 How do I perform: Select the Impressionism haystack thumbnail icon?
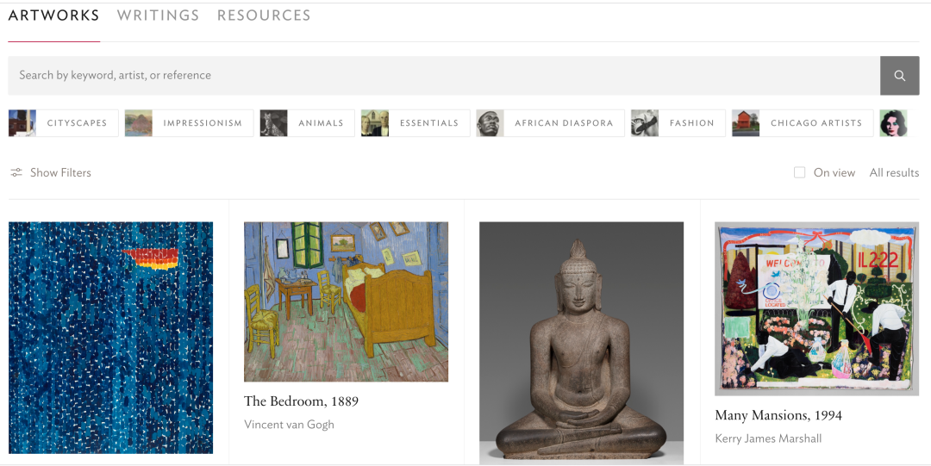coord(138,123)
